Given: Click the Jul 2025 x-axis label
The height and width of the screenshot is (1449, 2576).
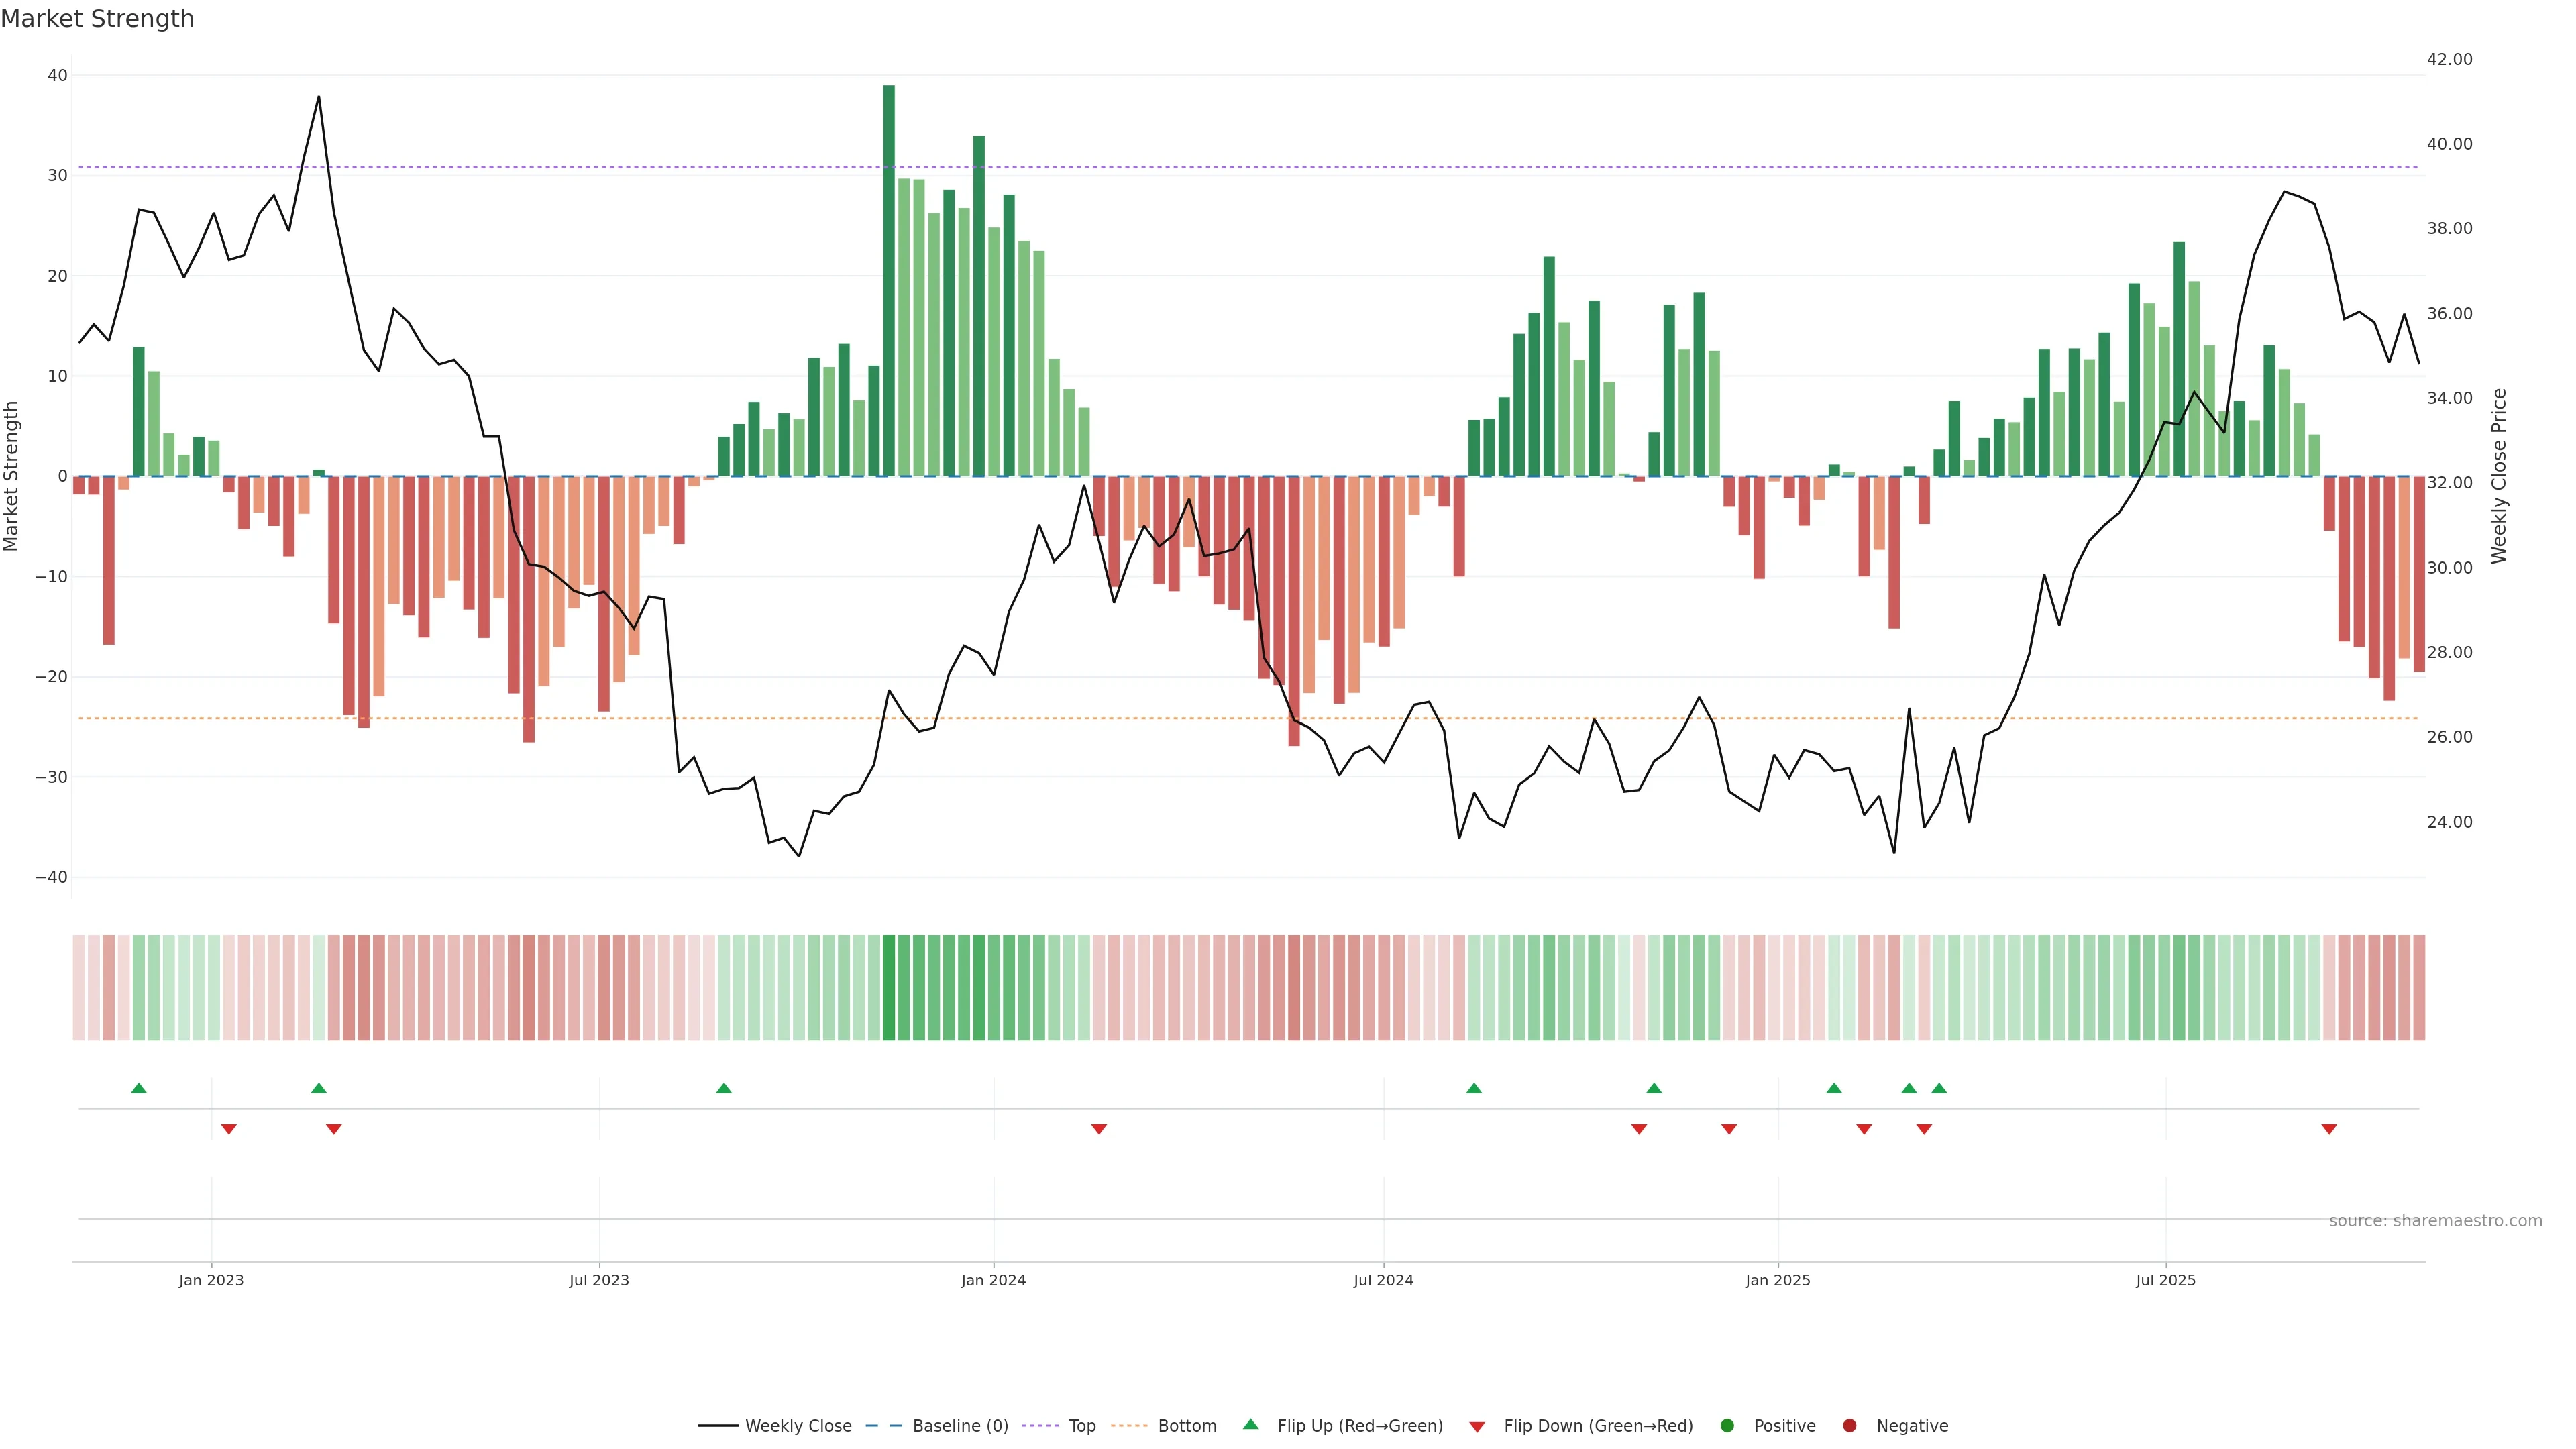Looking at the screenshot, I should click(2165, 1280).
